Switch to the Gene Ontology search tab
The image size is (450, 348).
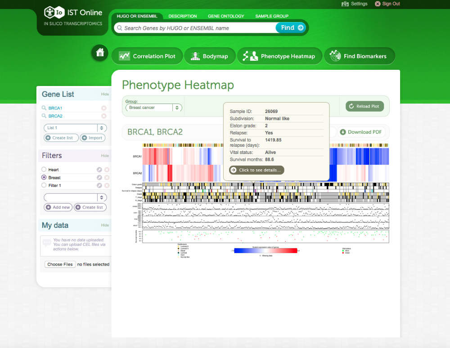(226, 16)
